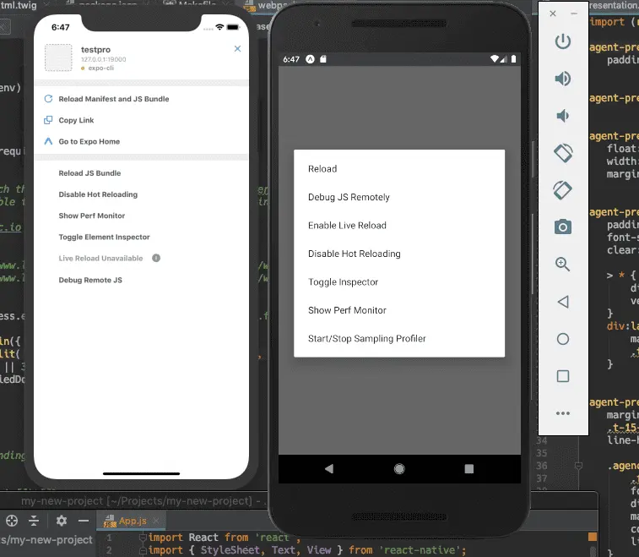Select Reload JS Bundle on iPhone
This screenshot has height=557, width=639.
coord(89,173)
